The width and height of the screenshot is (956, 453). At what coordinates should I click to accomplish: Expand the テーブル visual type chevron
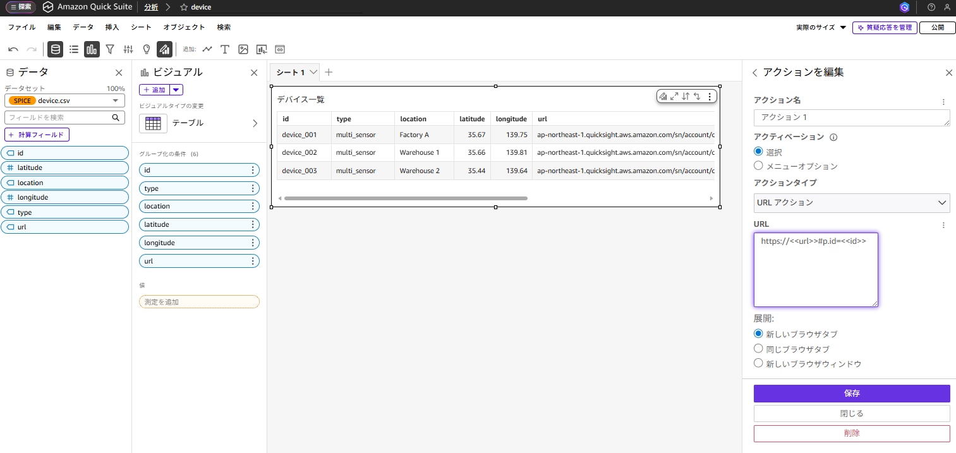(x=255, y=123)
